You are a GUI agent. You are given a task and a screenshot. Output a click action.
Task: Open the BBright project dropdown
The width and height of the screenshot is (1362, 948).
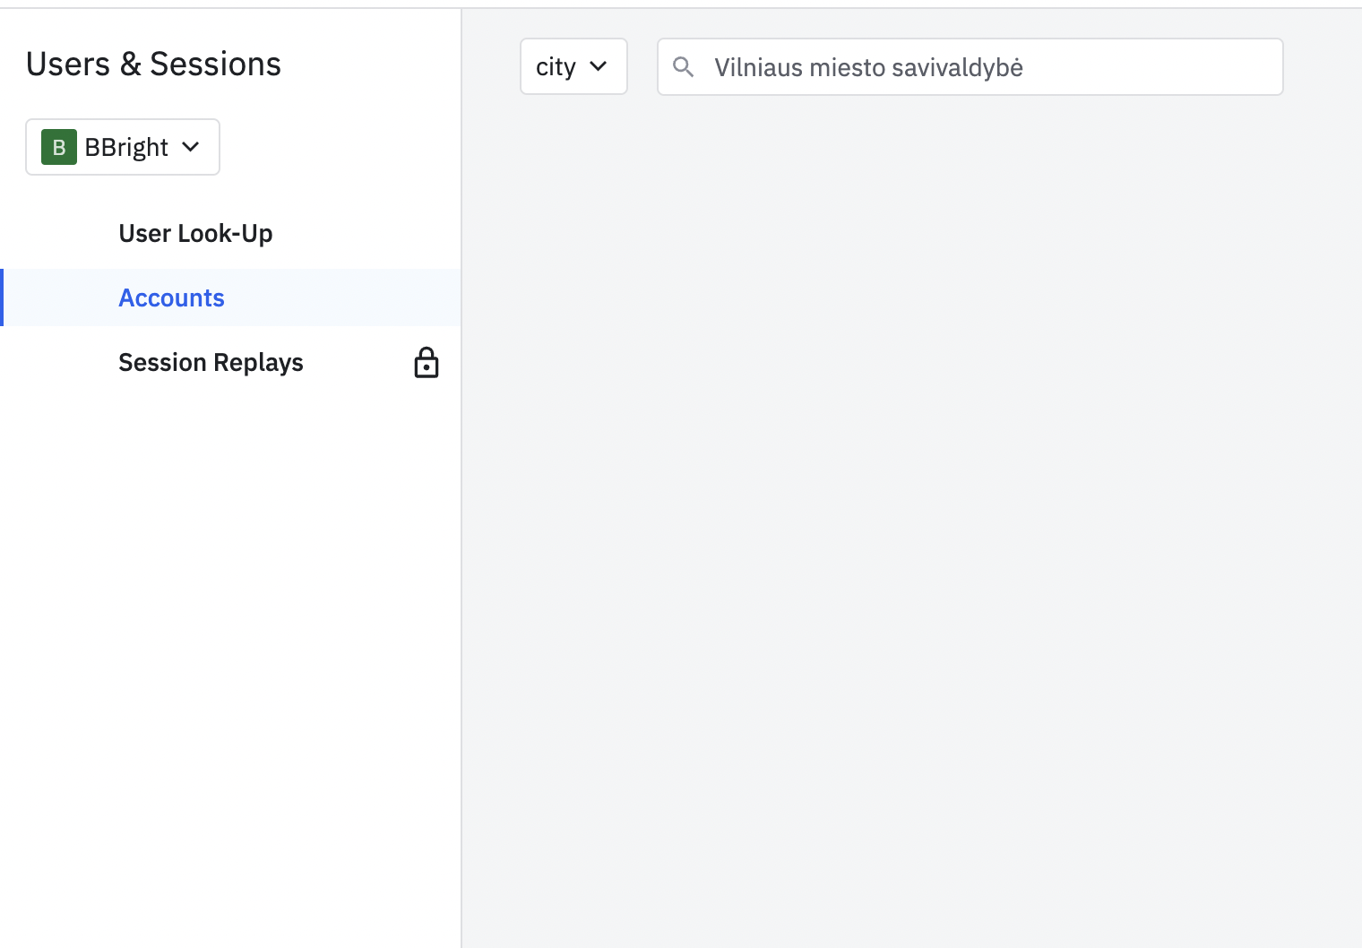coord(123,147)
